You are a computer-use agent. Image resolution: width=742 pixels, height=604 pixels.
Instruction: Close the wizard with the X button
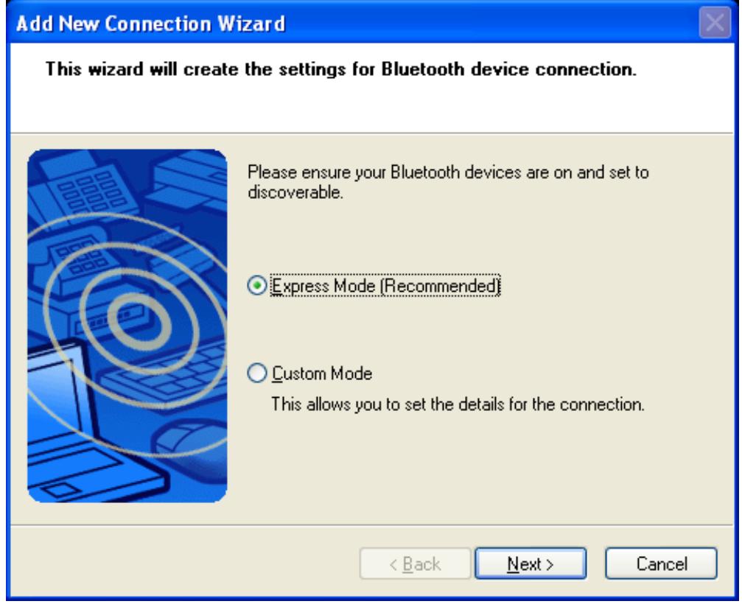point(715,22)
